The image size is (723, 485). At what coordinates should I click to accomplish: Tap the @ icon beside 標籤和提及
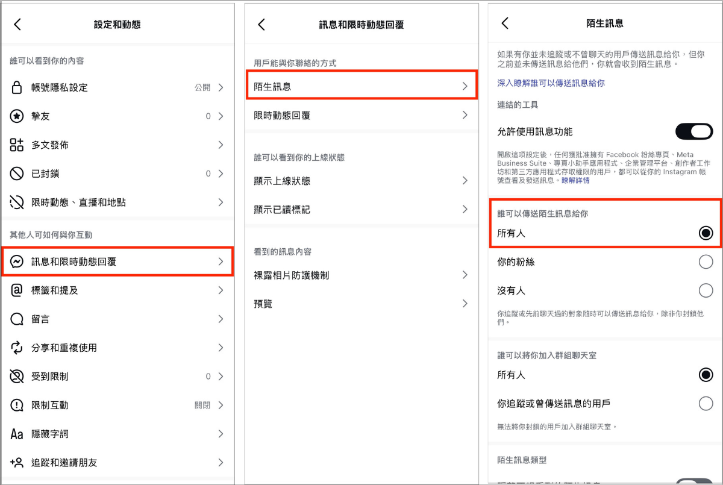tap(17, 290)
